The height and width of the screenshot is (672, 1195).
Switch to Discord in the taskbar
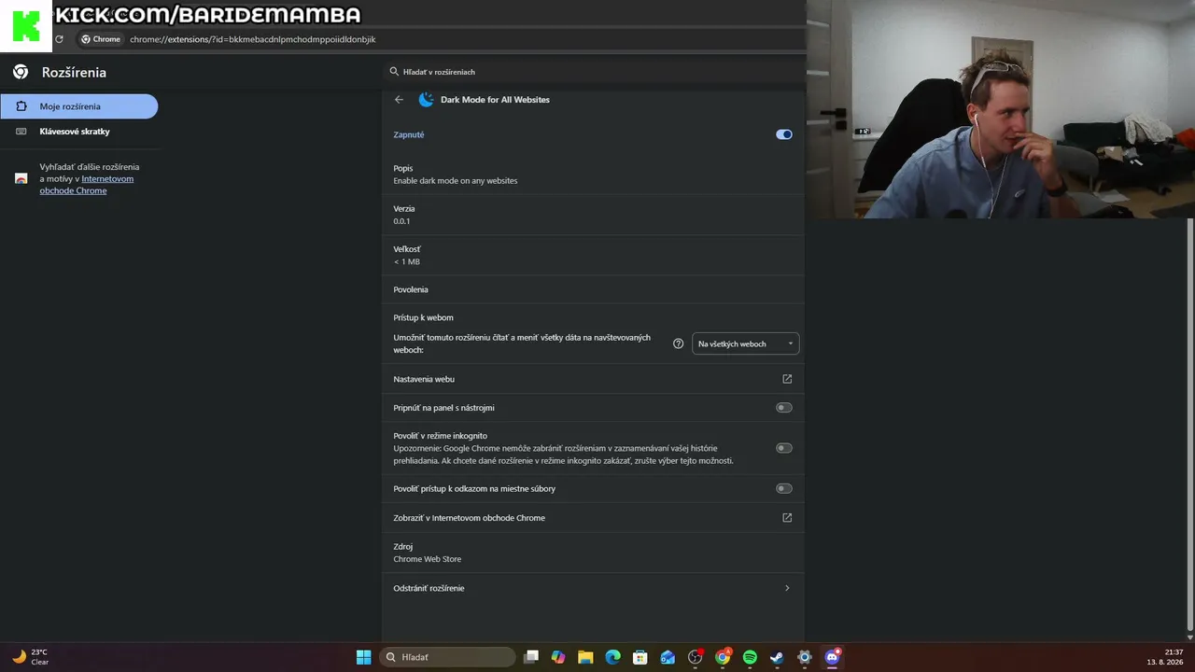[x=832, y=657]
